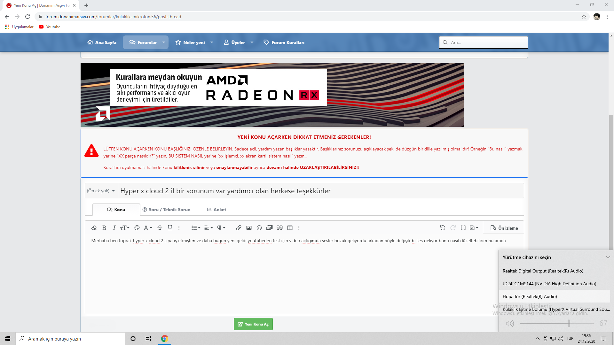Click the Bold formatting icon
This screenshot has height=345, width=614.
(104, 228)
